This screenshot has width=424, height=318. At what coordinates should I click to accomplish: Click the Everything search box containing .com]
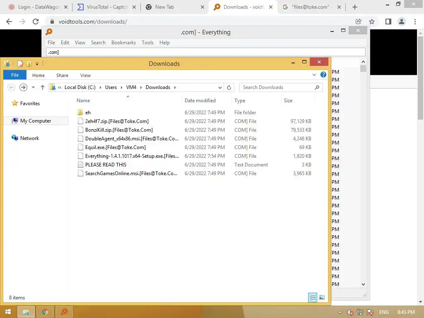[205, 52]
